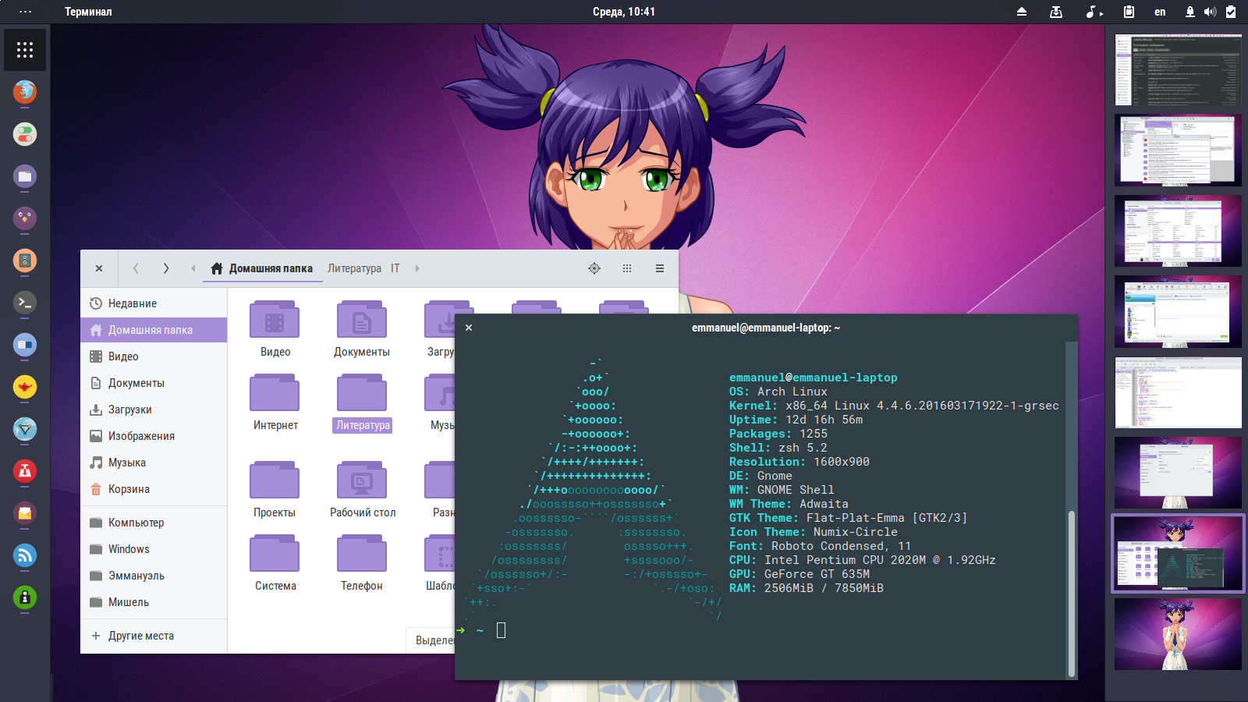Open the Видео folder icon
This screenshot has height=702, width=1248.
(x=275, y=320)
